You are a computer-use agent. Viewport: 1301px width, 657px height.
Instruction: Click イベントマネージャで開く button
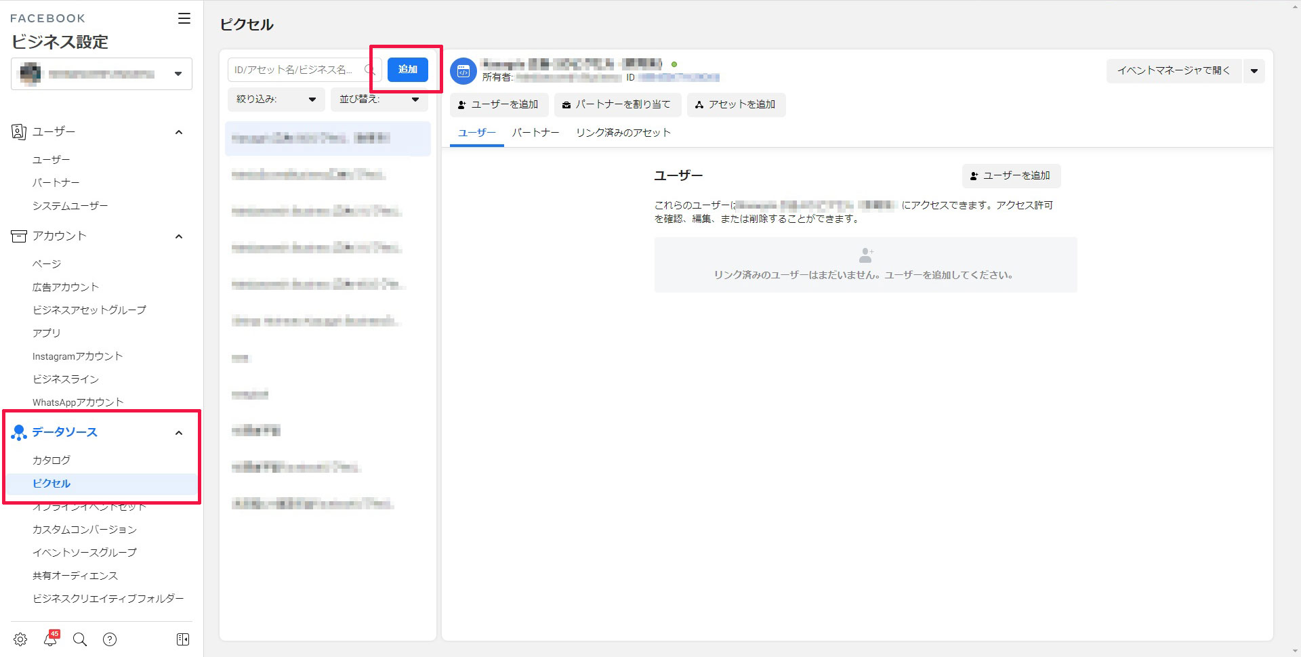(1174, 70)
